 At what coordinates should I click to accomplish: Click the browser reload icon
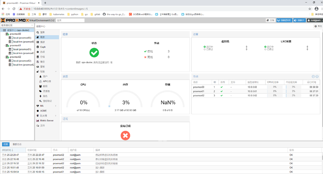point(14,9)
